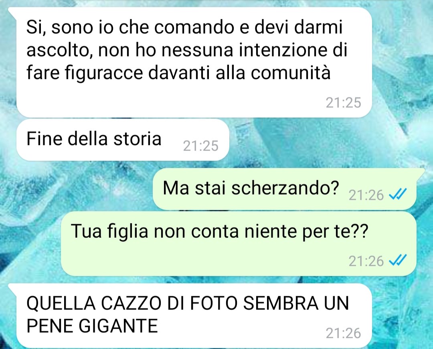Image resolution: width=433 pixels, height=349 pixels.
Task: Click the word 'scherzando?' in green bubble
Action: click(x=285, y=188)
